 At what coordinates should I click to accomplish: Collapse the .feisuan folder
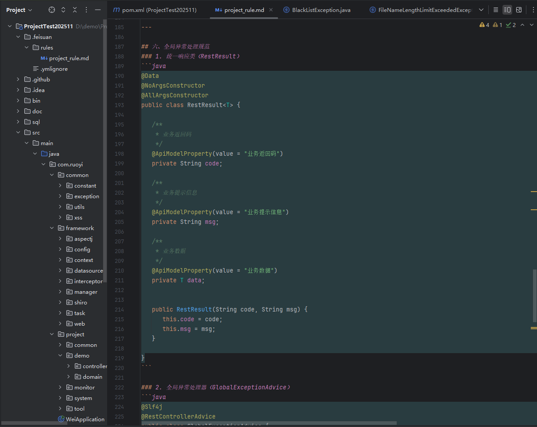point(18,37)
